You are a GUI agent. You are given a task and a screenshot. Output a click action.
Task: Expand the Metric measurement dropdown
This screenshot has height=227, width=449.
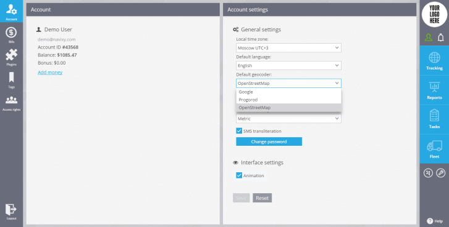(288, 119)
